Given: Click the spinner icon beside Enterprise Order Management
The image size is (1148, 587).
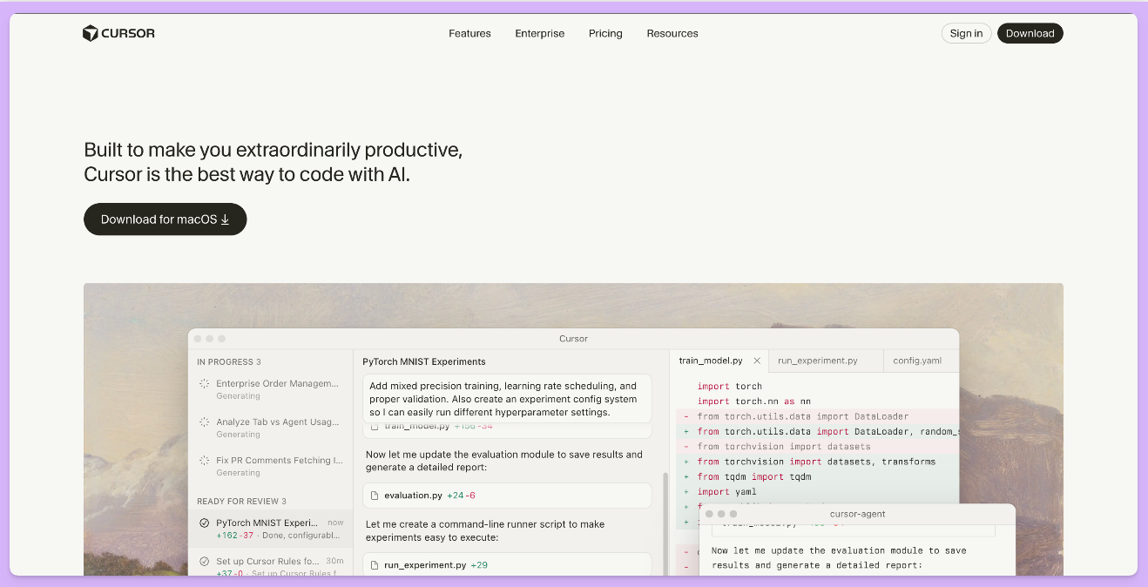Looking at the screenshot, I should pos(204,383).
